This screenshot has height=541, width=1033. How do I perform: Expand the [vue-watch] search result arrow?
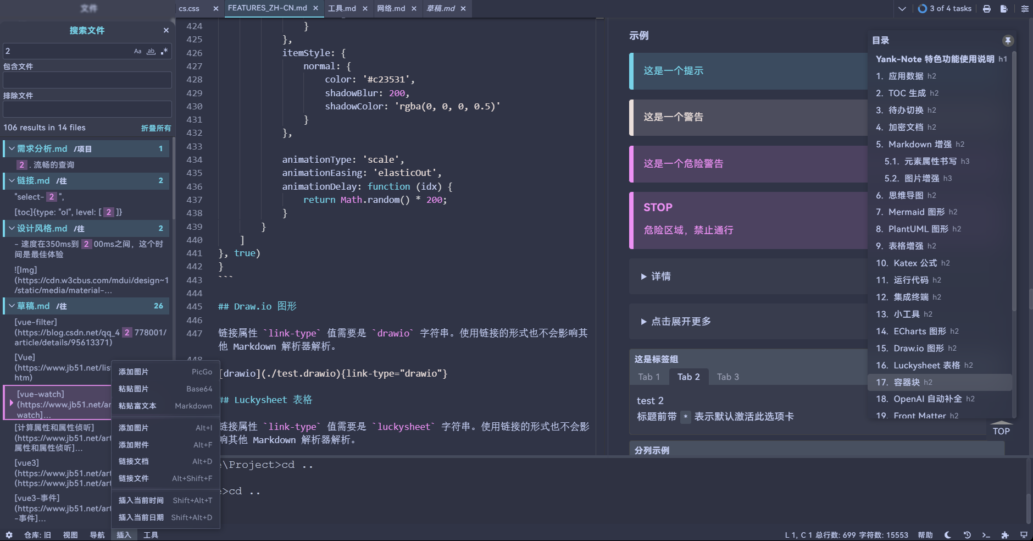(11, 403)
